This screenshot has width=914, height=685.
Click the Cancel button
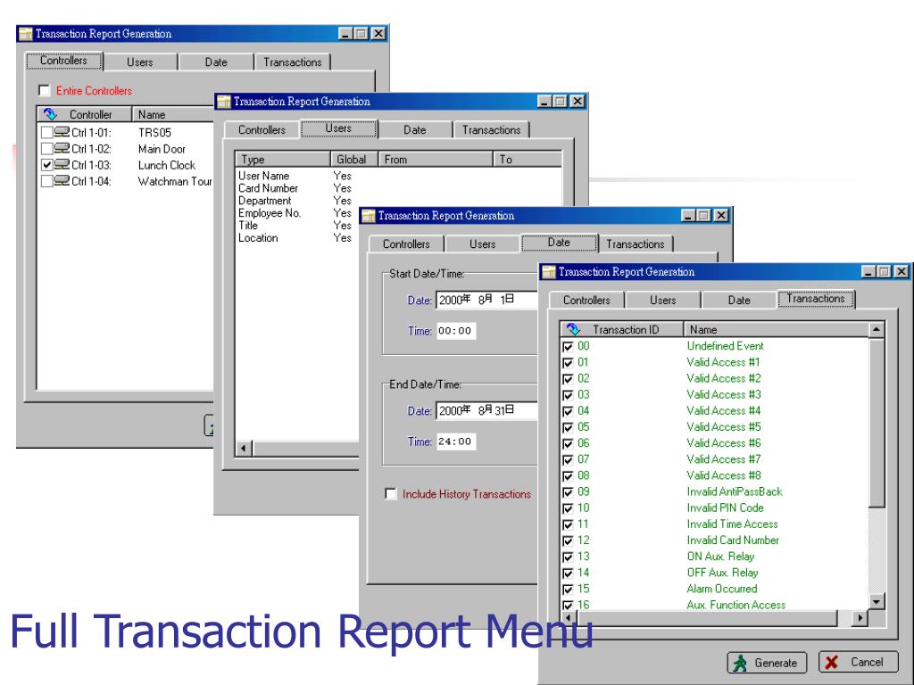point(858,663)
